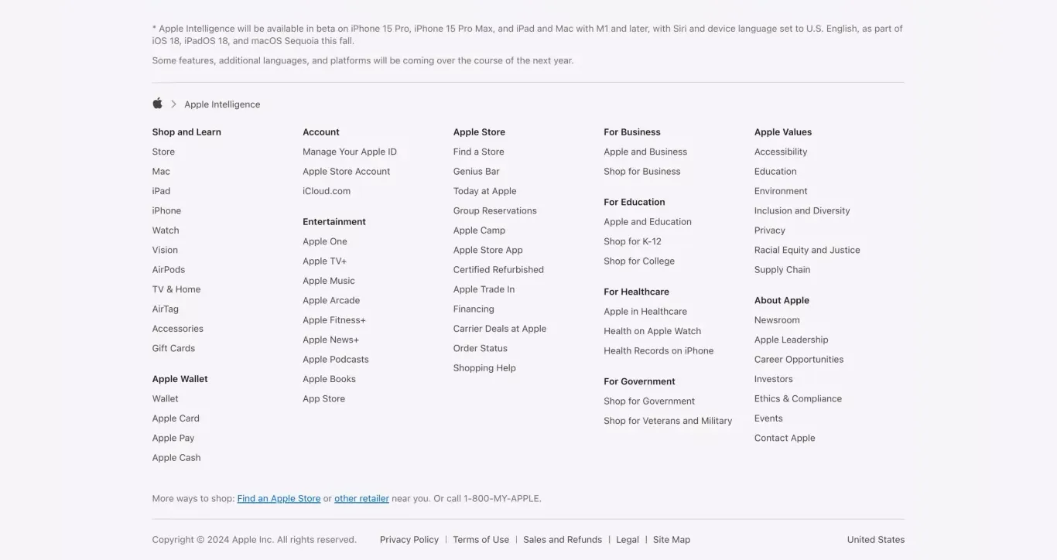
Task: Open Inclusion and Diversity link
Action: (x=802, y=210)
